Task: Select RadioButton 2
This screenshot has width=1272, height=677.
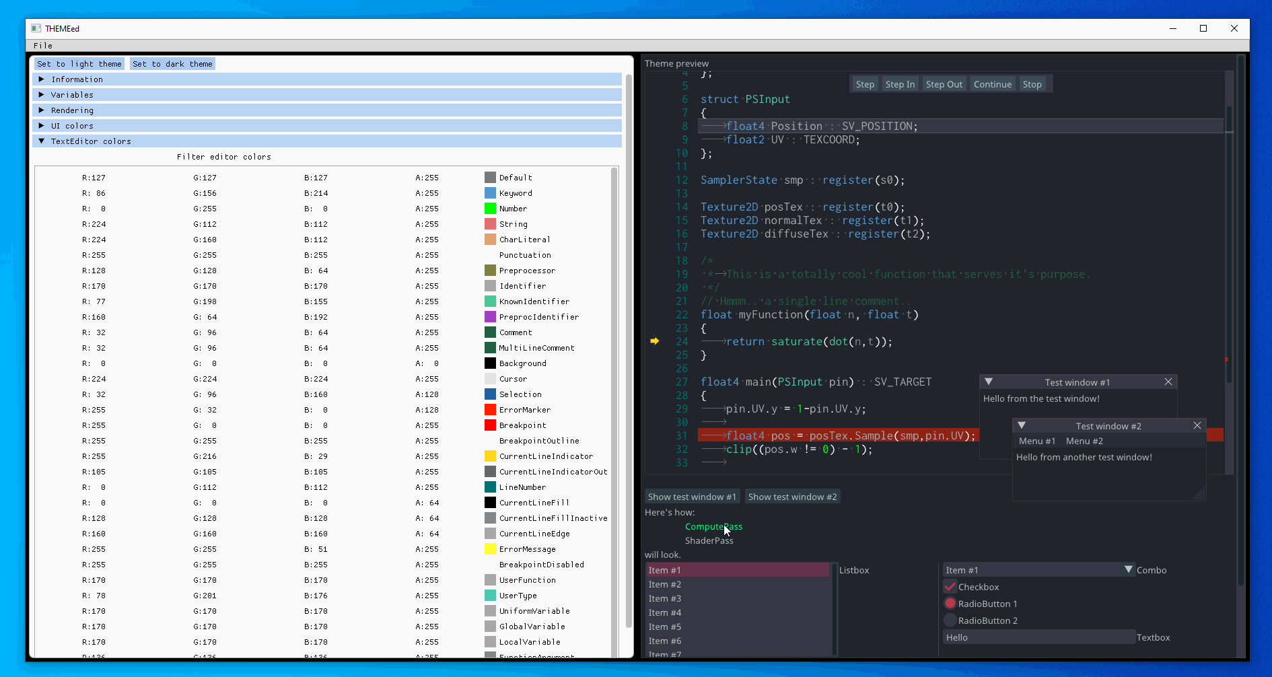Action: click(x=950, y=620)
